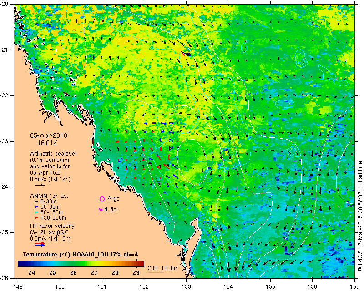Click the '80-150m' depth label
Viewport: 364px width, 291px height.
[51, 212]
